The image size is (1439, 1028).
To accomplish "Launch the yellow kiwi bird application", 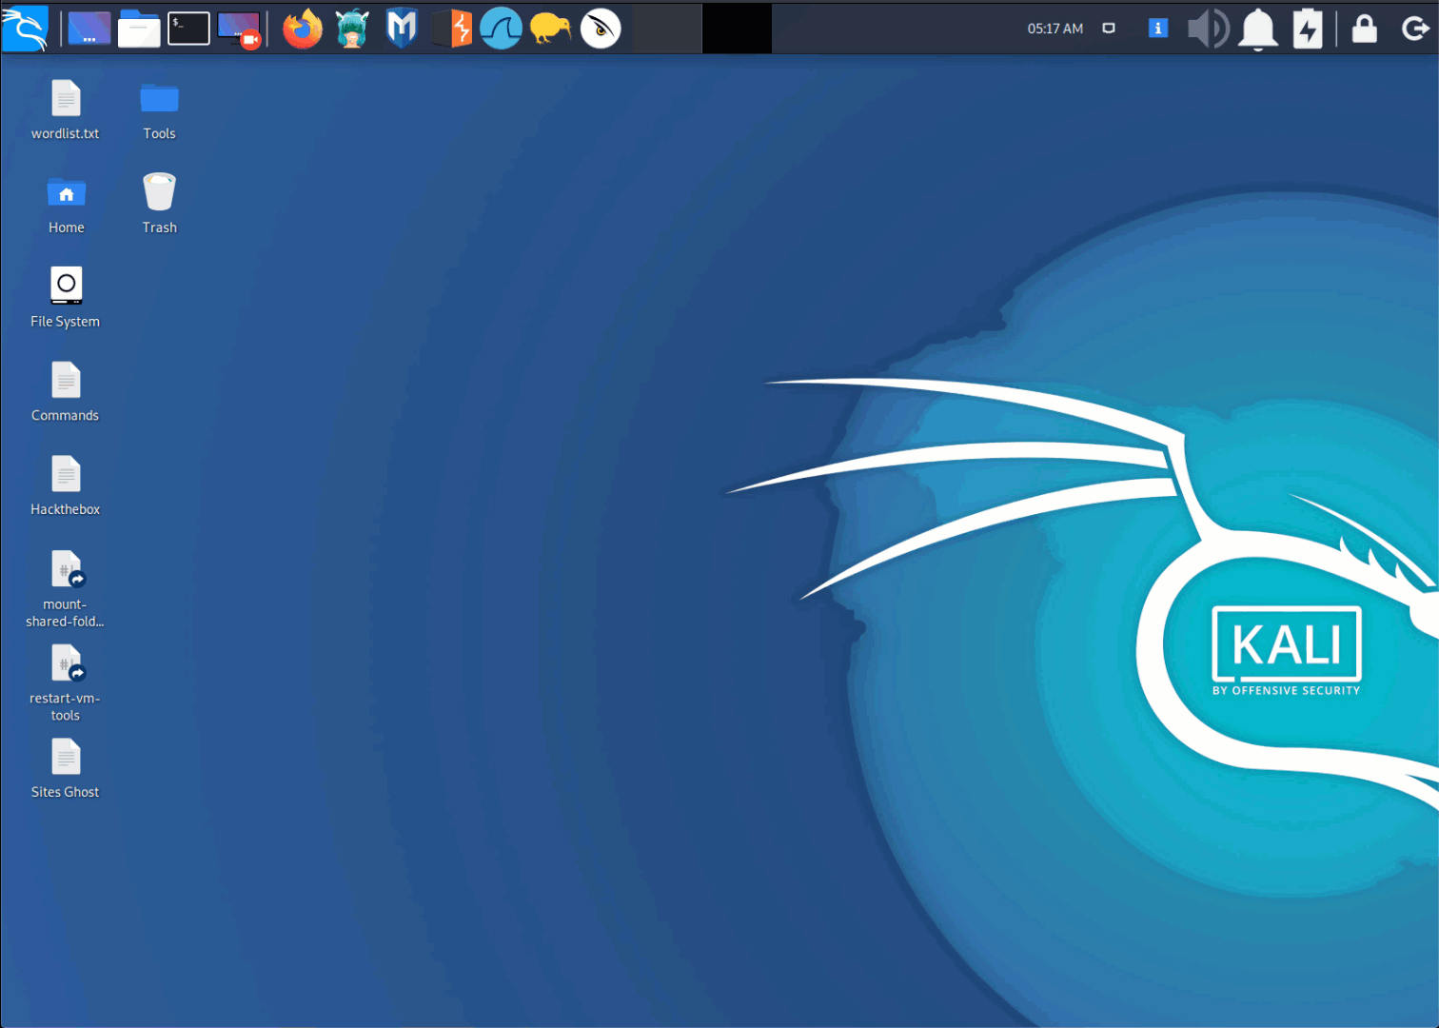I will [x=550, y=29].
